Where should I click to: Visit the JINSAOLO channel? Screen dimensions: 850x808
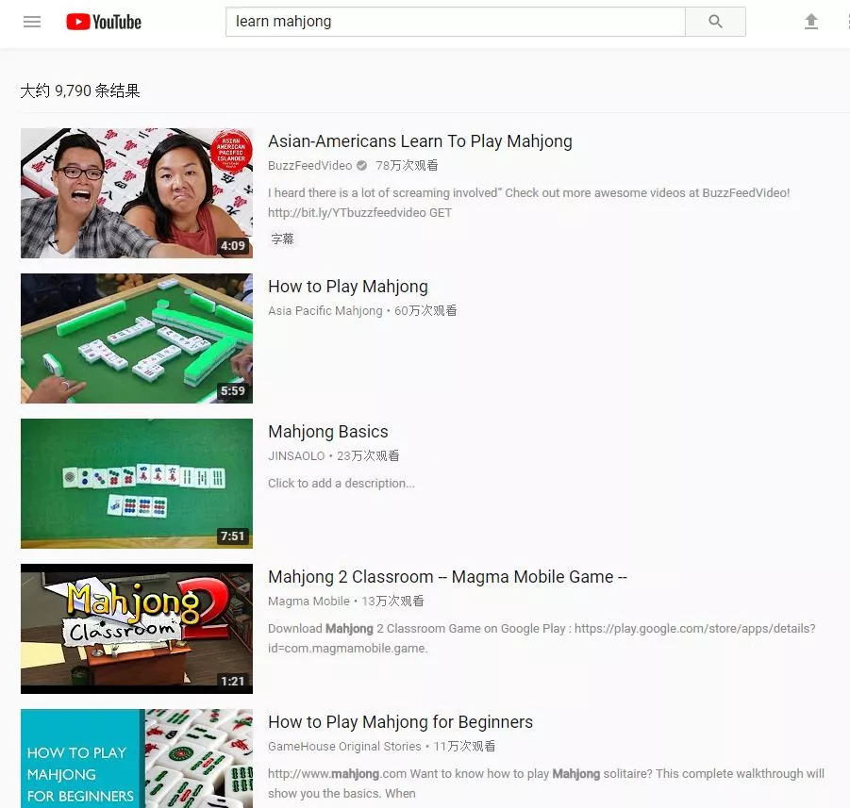(296, 456)
